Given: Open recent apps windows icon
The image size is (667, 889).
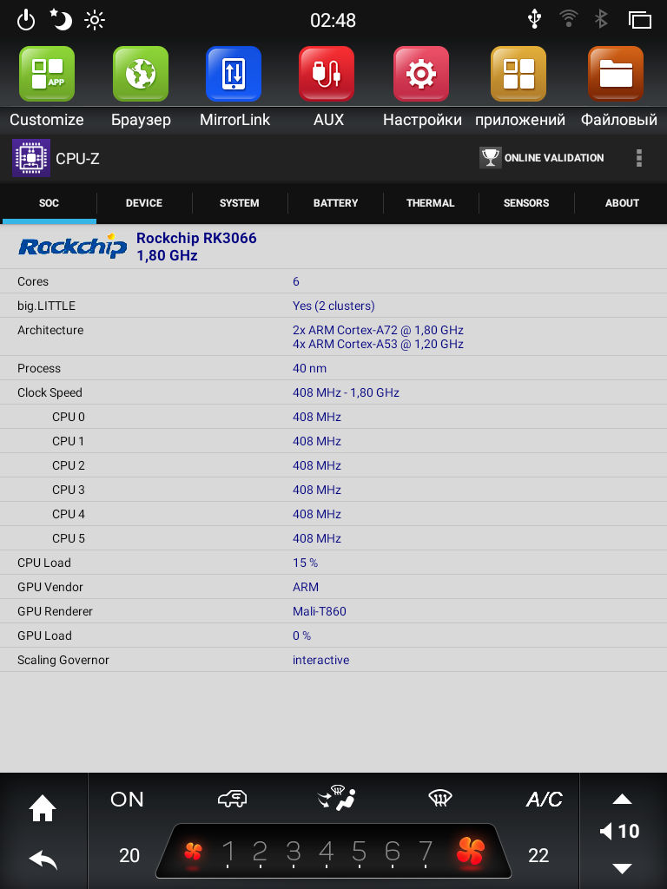Looking at the screenshot, I should [x=640, y=20].
